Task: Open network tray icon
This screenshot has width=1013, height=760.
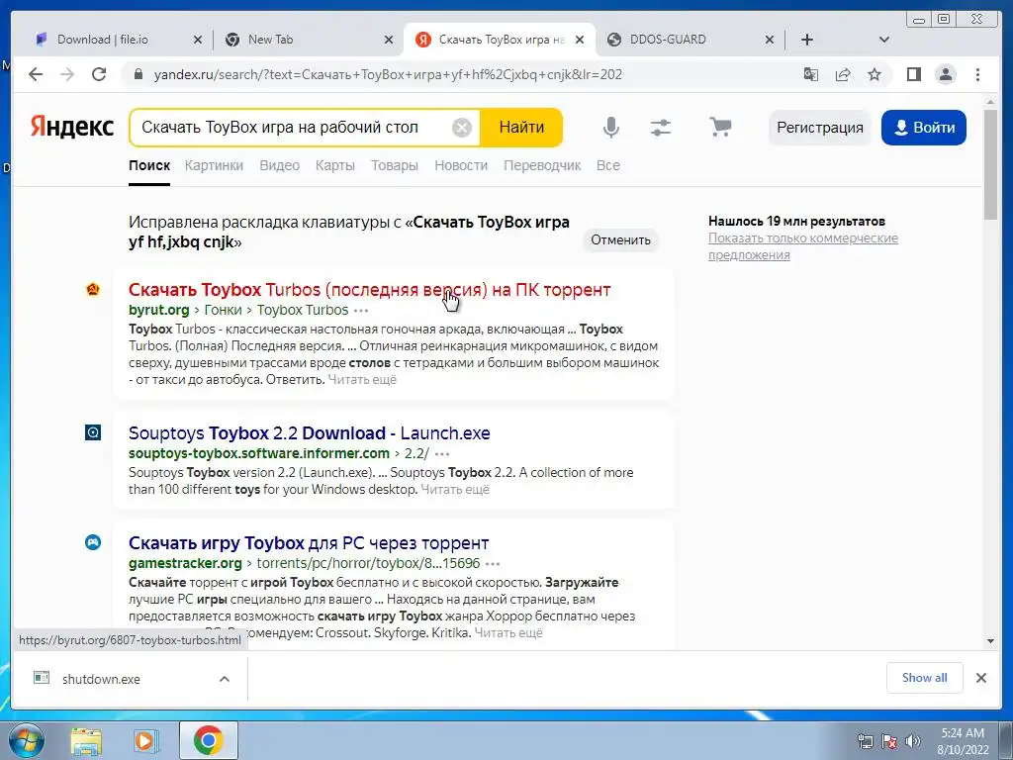Action: 866,741
